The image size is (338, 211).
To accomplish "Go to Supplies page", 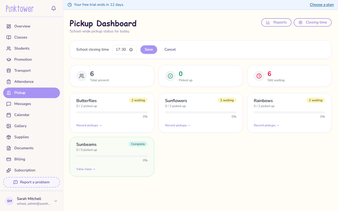I will [31, 137].
